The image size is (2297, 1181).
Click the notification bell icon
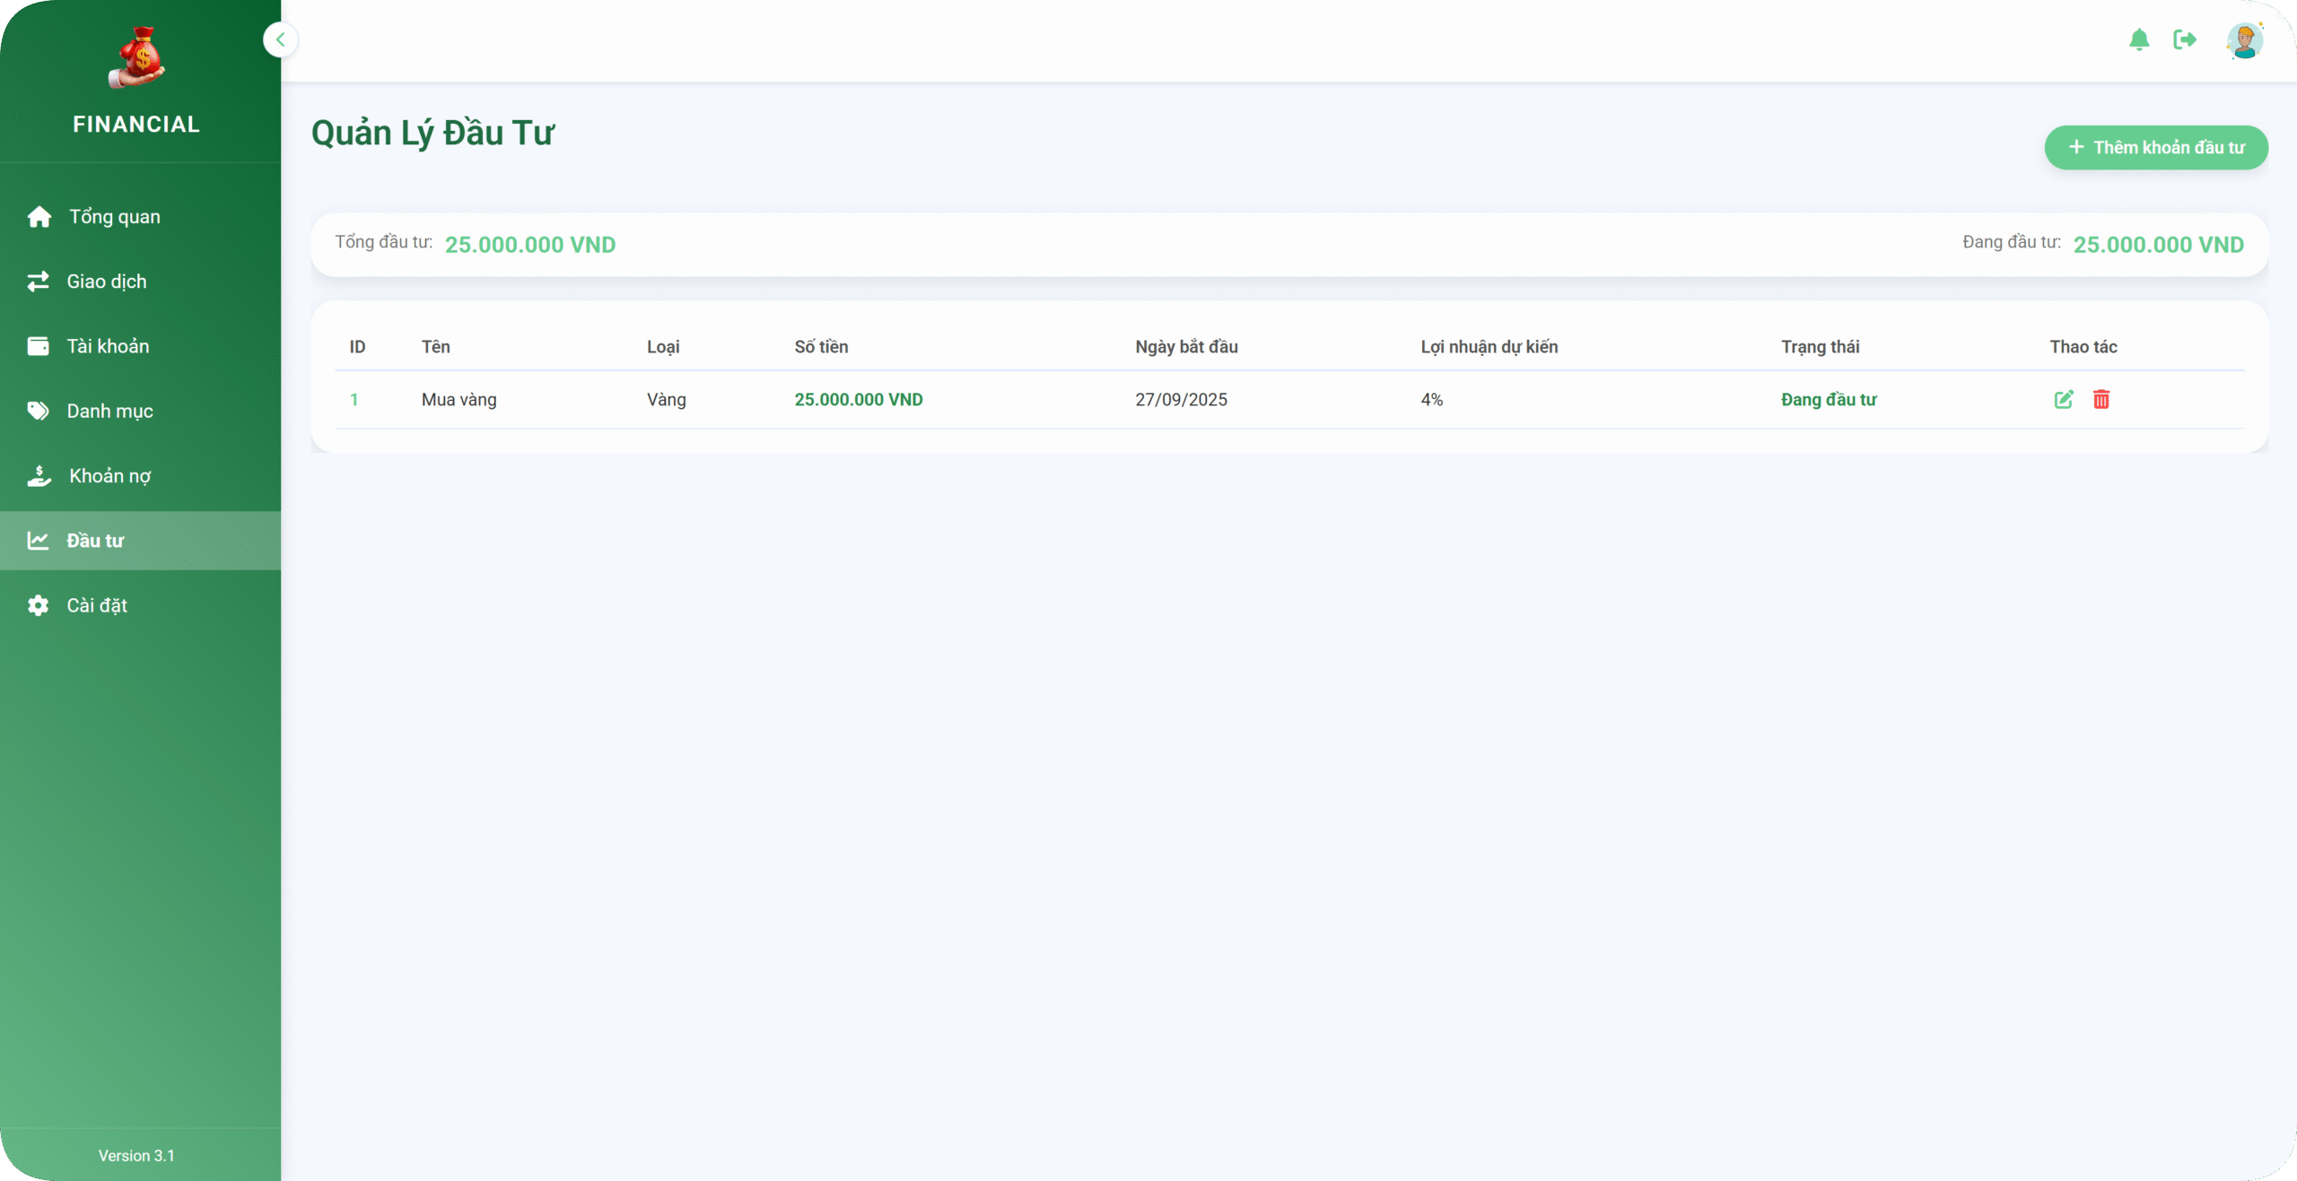(x=2139, y=39)
